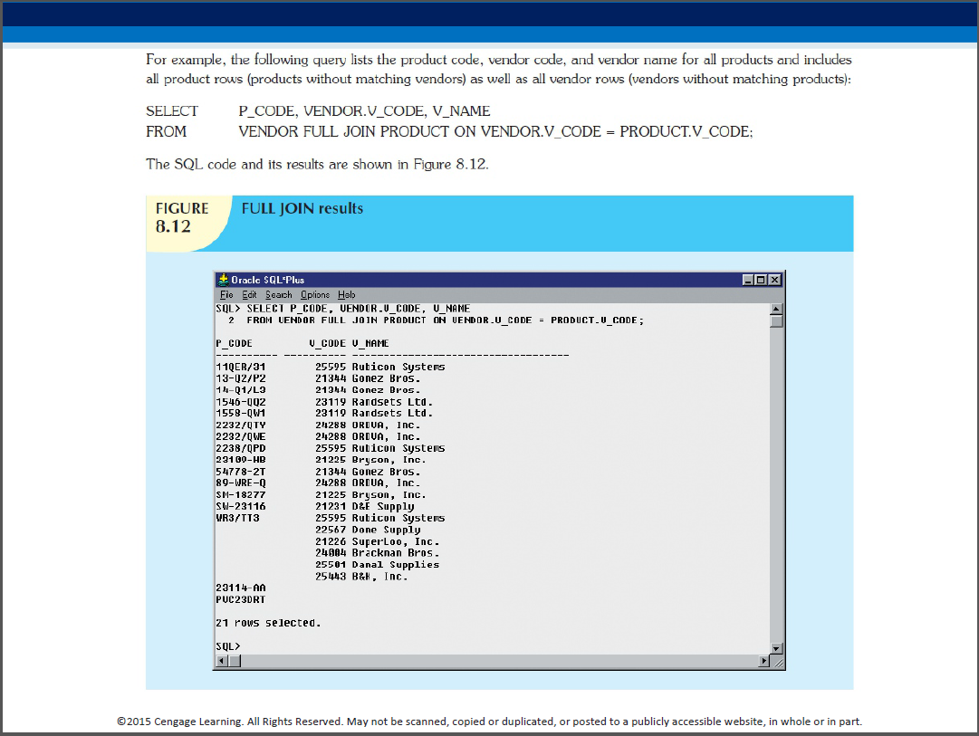Click product code 89-WRE-Q
This screenshot has height=736, width=979.
(x=240, y=483)
